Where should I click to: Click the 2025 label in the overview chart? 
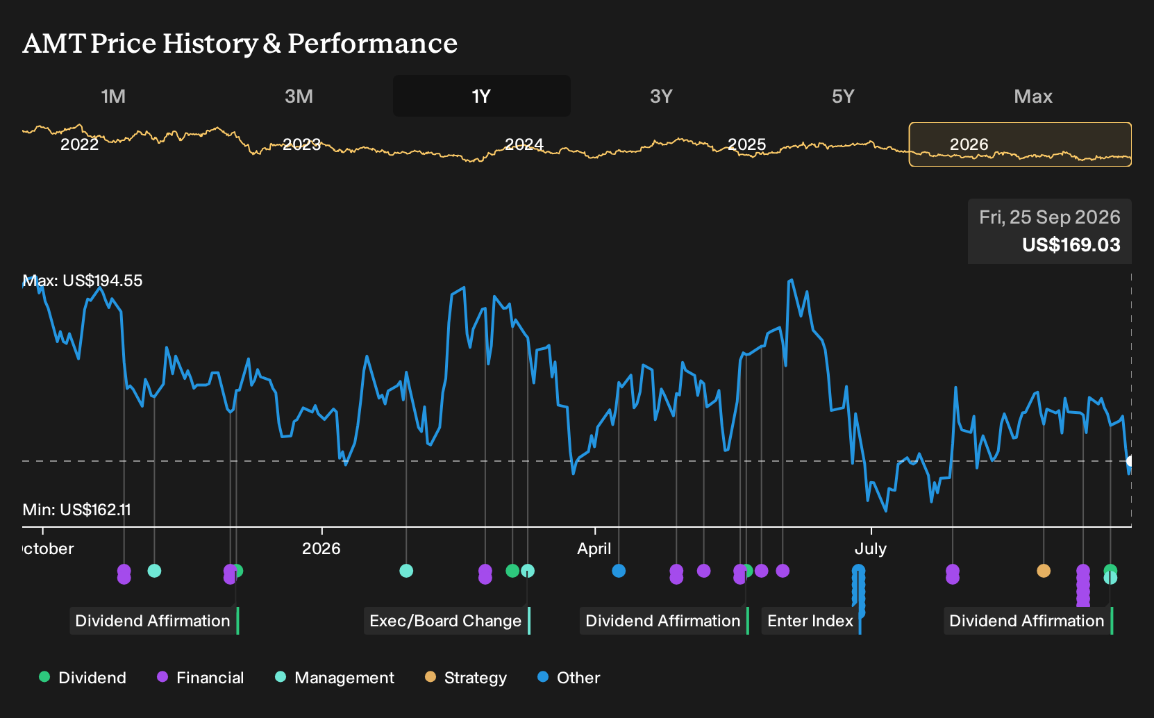point(746,144)
